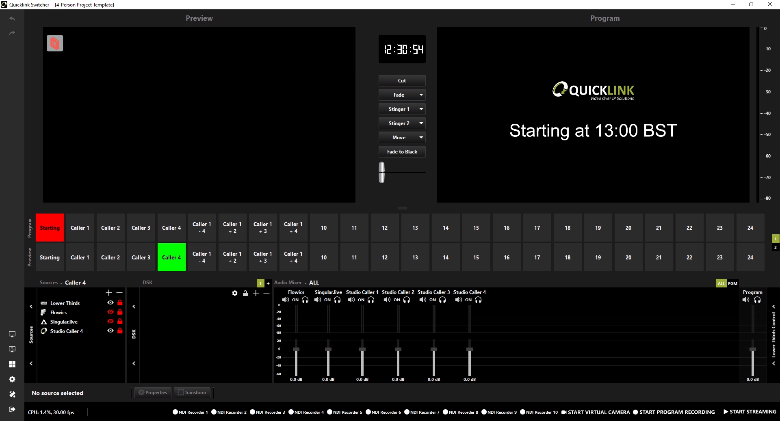Click the 12:30:54 clock display
The width and height of the screenshot is (780, 421).
tap(402, 49)
